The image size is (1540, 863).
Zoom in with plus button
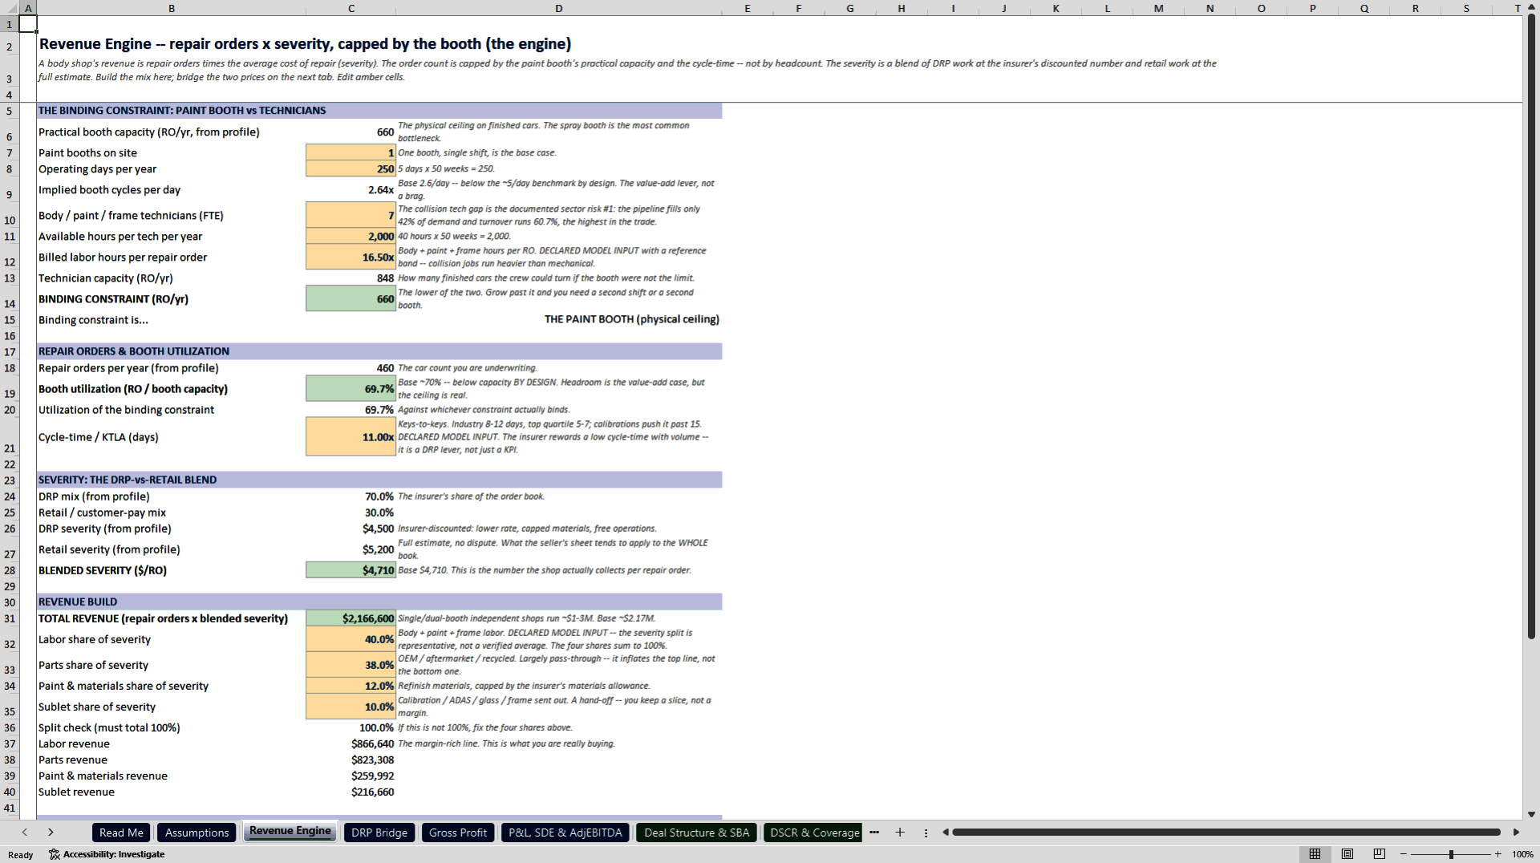pos(1497,854)
